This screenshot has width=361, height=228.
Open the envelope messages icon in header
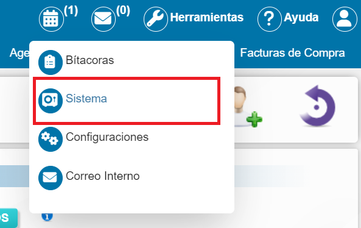[x=103, y=19]
